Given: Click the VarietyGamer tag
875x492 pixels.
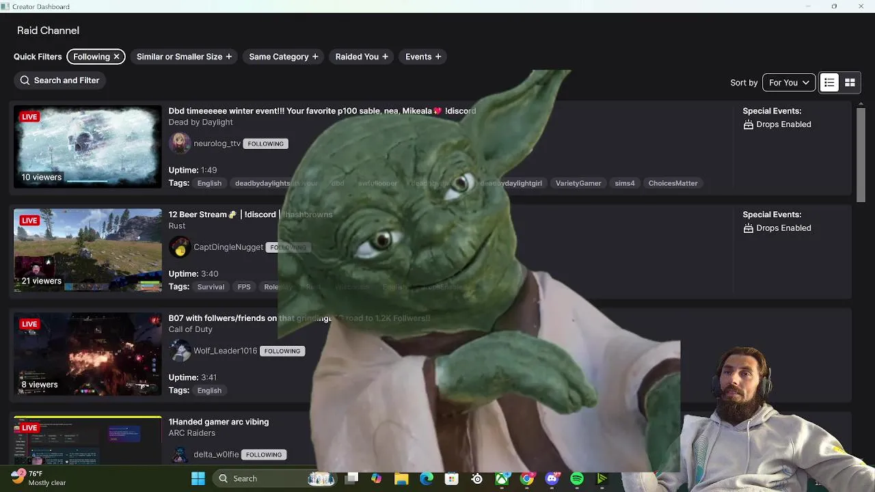Looking at the screenshot, I should click(x=578, y=183).
